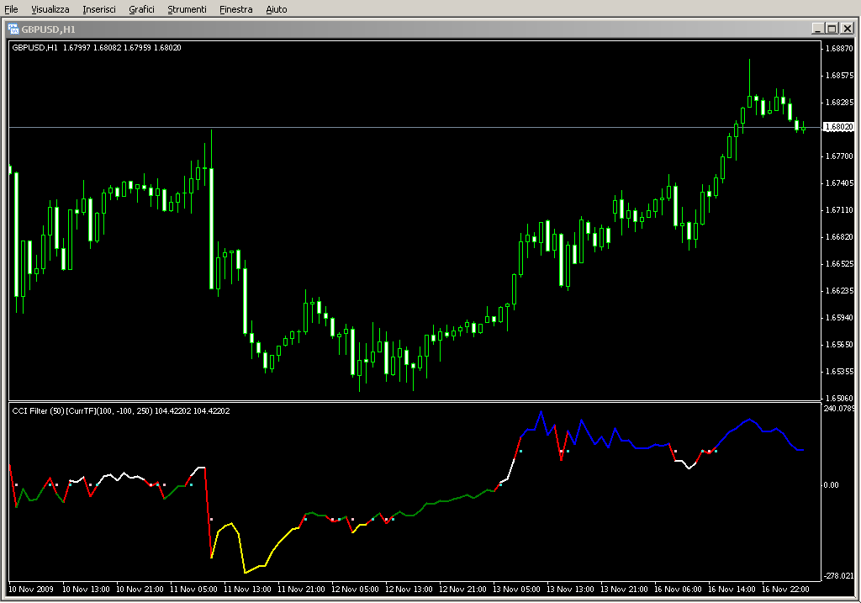The height and width of the screenshot is (603, 861).
Task: Click the 0.00 indicator scale level
Action: (x=831, y=485)
